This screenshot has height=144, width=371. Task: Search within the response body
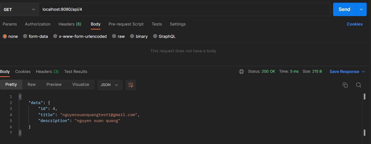pyautogui.click(x=358, y=85)
